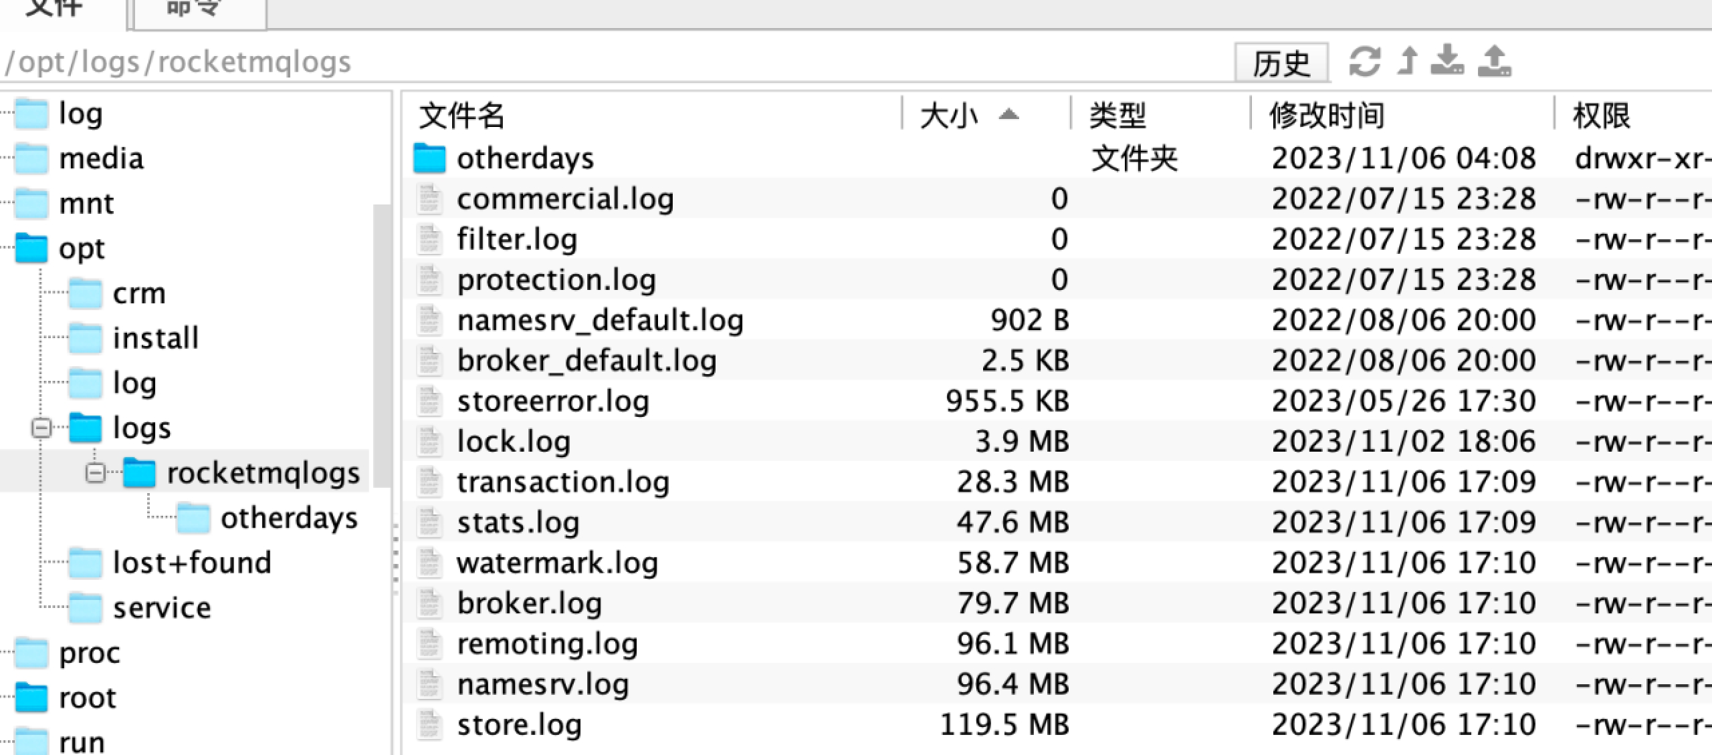The image size is (1712, 755).
Task: Click the namesrv.log file icon
Action: (429, 683)
